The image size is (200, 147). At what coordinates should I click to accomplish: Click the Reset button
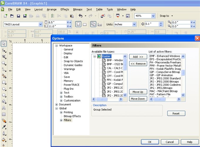176,113
